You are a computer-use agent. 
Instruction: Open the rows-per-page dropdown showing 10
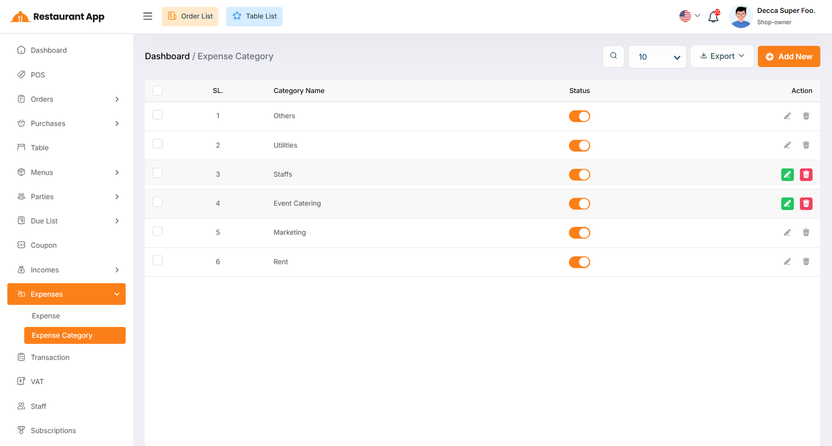pyautogui.click(x=657, y=57)
